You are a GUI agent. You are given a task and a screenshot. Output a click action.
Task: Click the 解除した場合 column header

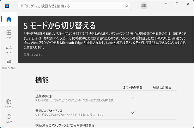(x=162, y=87)
